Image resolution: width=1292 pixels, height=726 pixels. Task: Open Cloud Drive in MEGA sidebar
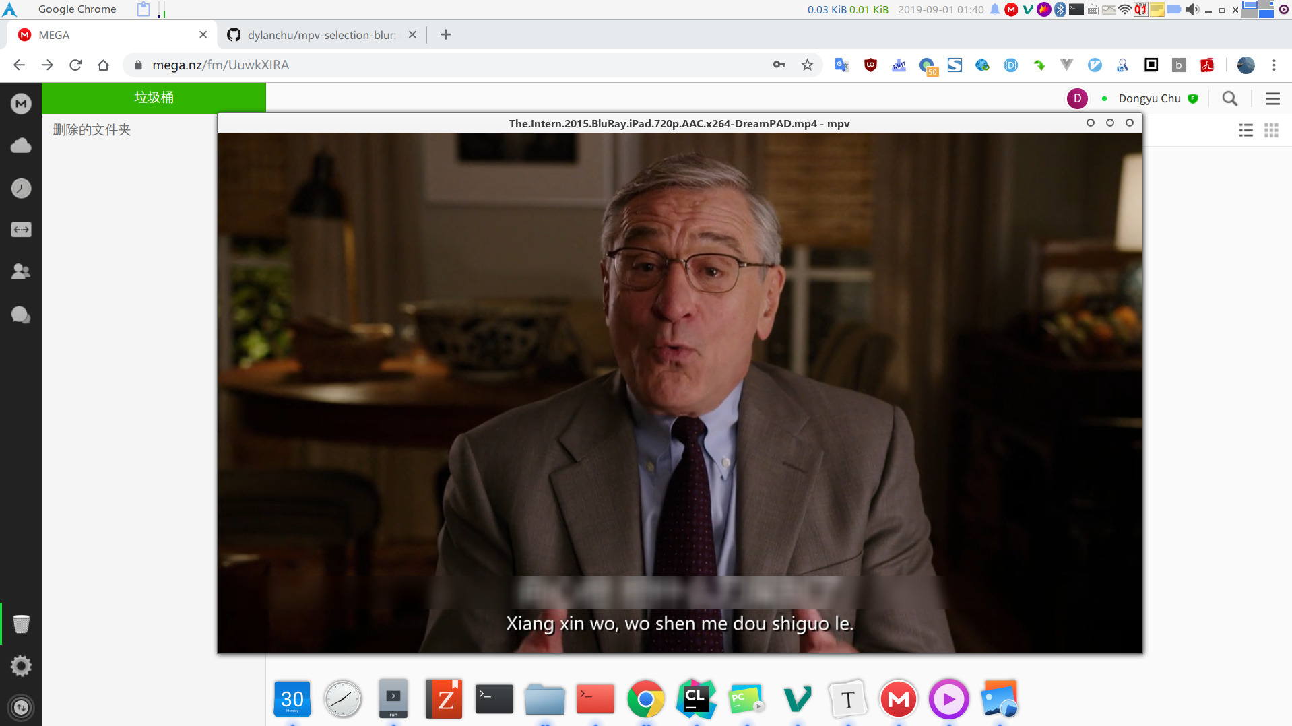[x=21, y=145]
